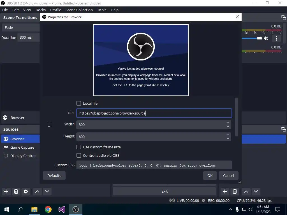Mute audio via speaker icon in mixer
This screenshot has width=287, height=215.
point(266,38)
